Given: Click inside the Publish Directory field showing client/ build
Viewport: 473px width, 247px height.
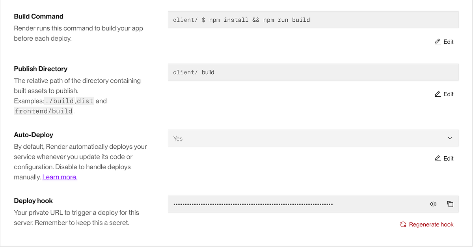Looking at the screenshot, I should 313,72.
